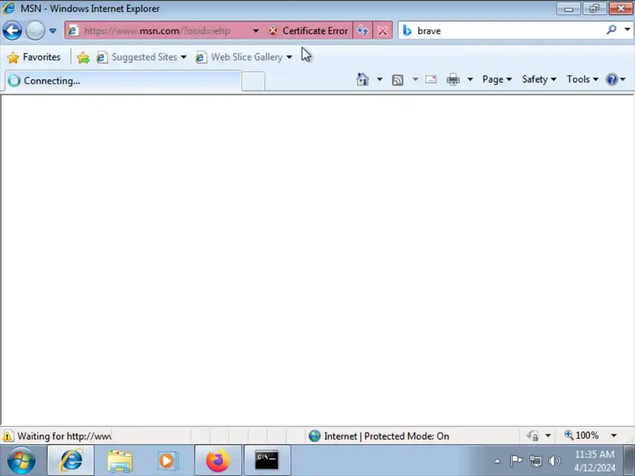Open the Windows Start menu
This screenshot has width=635, height=476.
(x=21, y=461)
